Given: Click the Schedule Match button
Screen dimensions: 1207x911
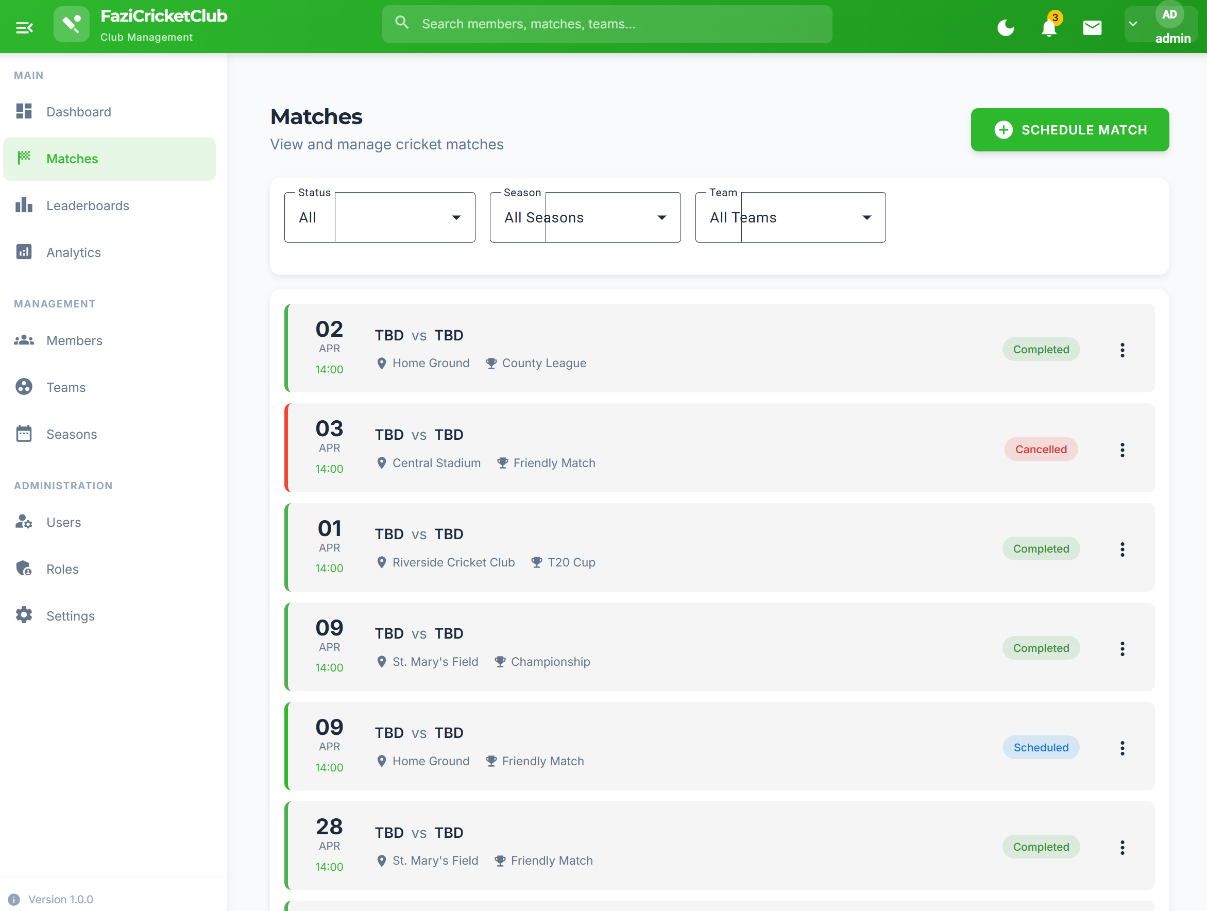Looking at the screenshot, I should click(1069, 130).
